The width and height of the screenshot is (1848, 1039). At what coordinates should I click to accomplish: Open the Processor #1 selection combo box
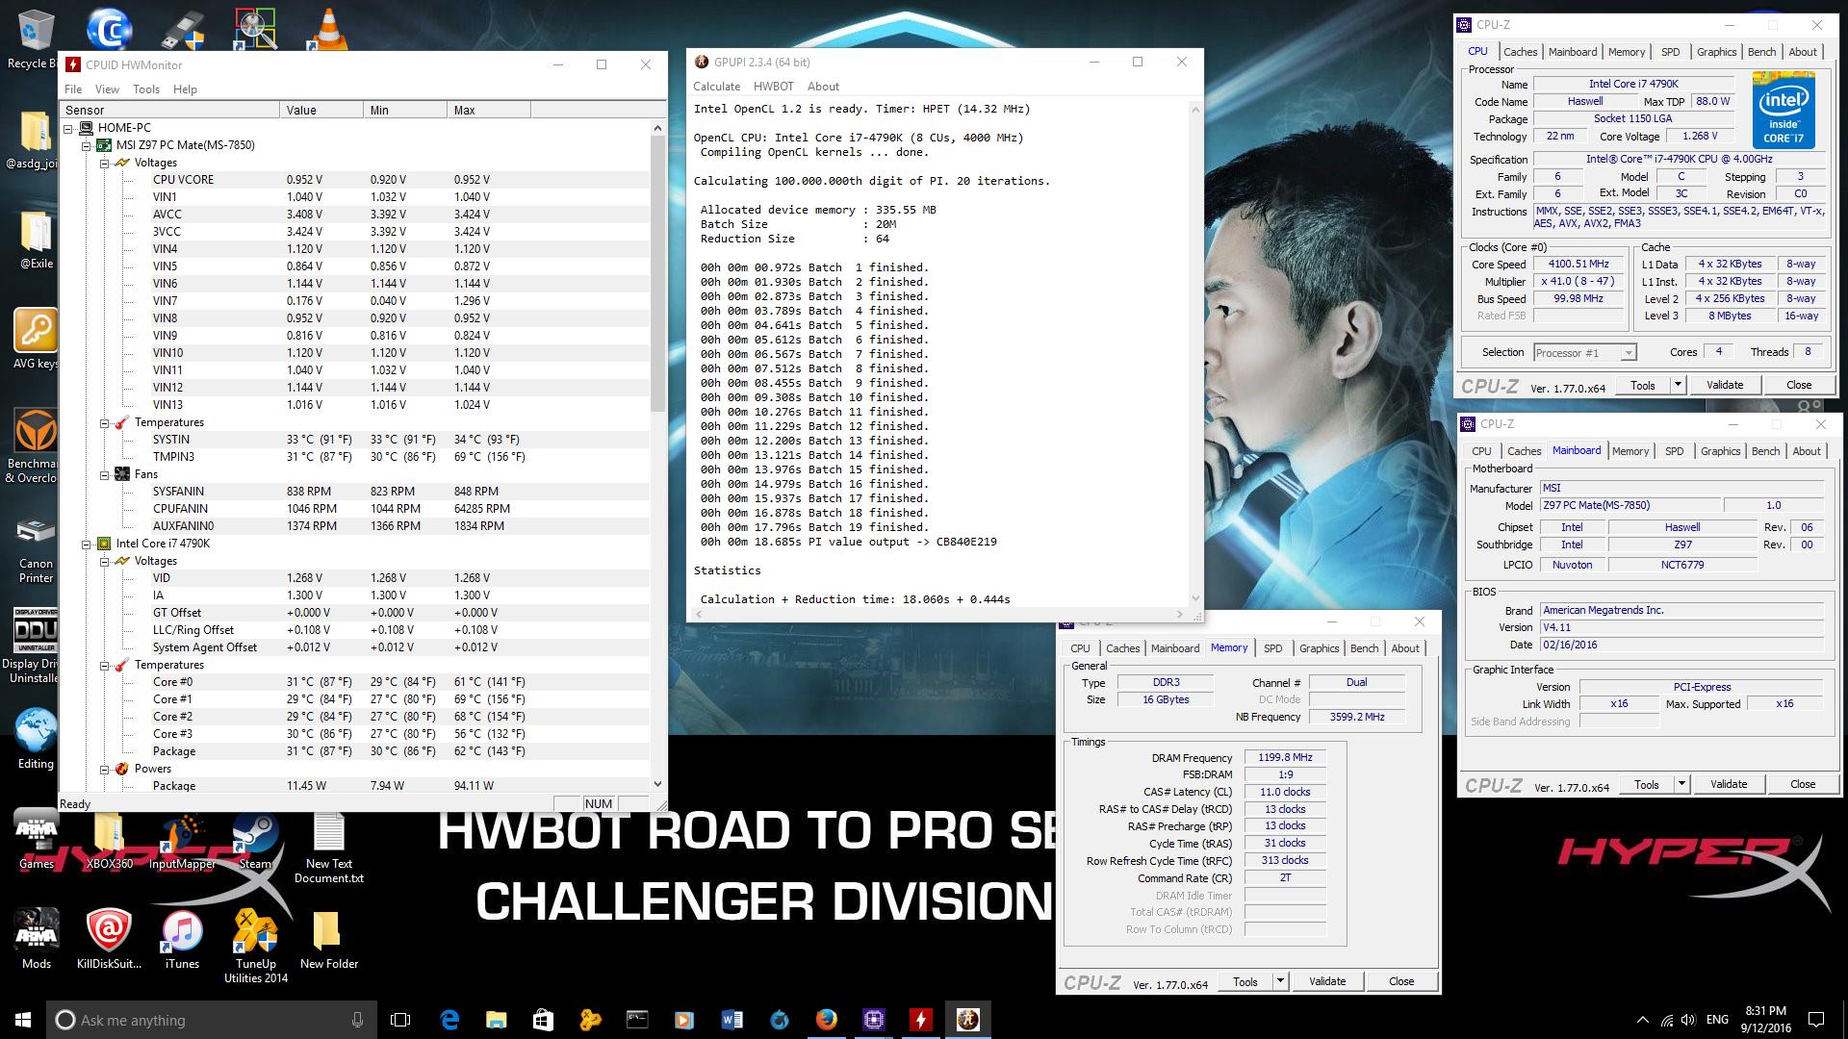pos(1584,353)
